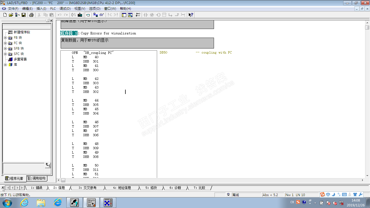Open the 插入(I) menu
Screen dimensions: 370x208
click(x=41, y=9)
